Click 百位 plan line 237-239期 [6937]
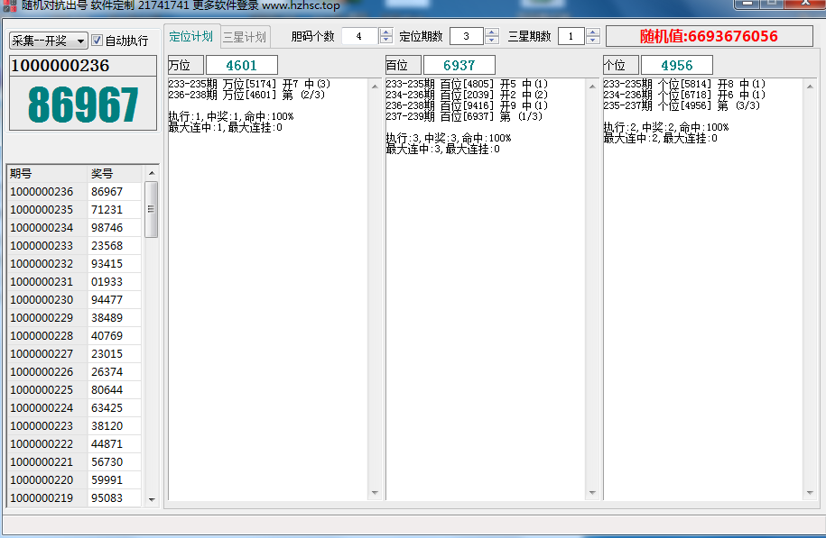 pos(464,116)
